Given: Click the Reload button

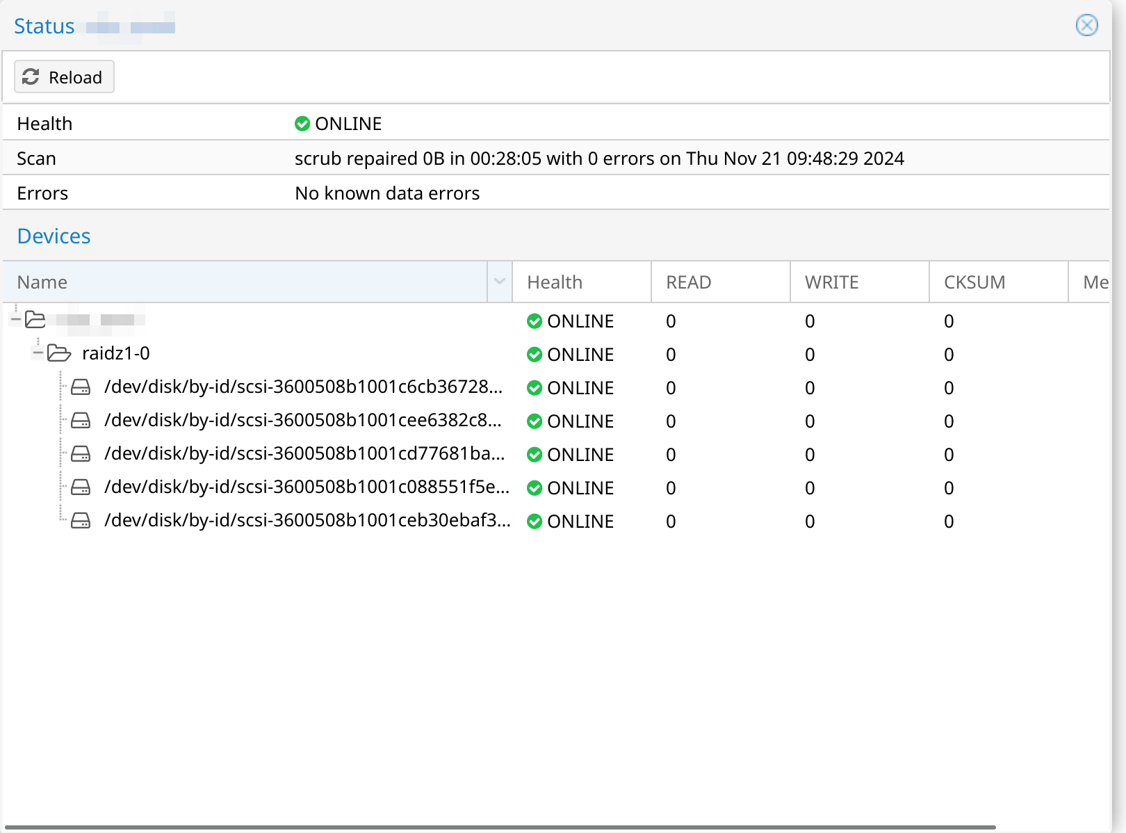Looking at the screenshot, I should [64, 76].
